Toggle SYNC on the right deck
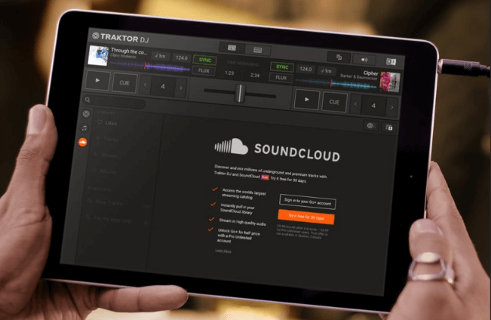This screenshot has width=491, height=320. coord(282,66)
